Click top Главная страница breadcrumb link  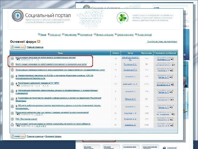click(x=35, y=47)
